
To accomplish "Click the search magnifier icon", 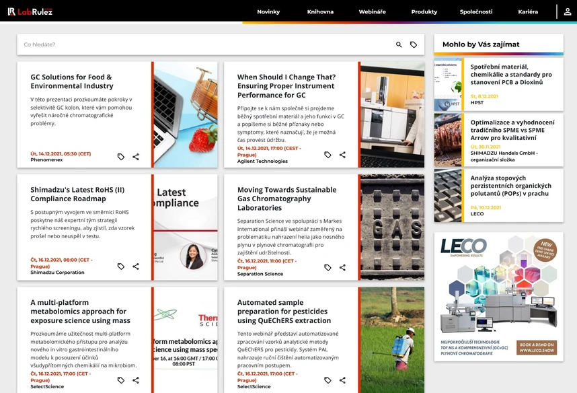I will click(x=399, y=44).
